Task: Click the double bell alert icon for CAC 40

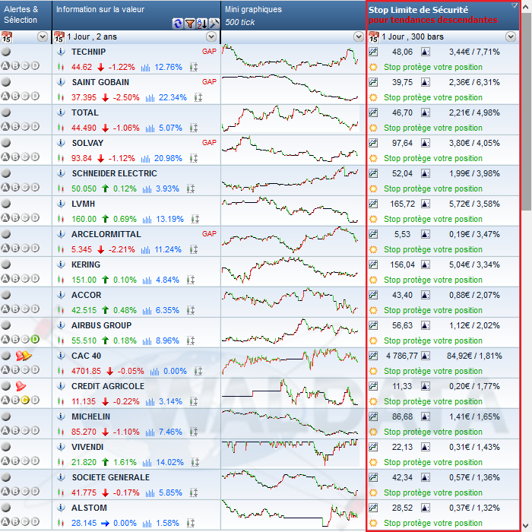Action: [x=24, y=356]
